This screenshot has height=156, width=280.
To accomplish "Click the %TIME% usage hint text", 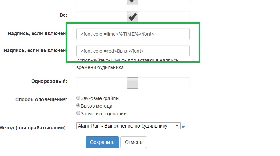I will coord(127,64).
